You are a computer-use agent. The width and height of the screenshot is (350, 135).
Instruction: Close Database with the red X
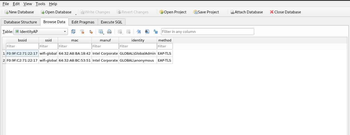click(x=285, y=12)
